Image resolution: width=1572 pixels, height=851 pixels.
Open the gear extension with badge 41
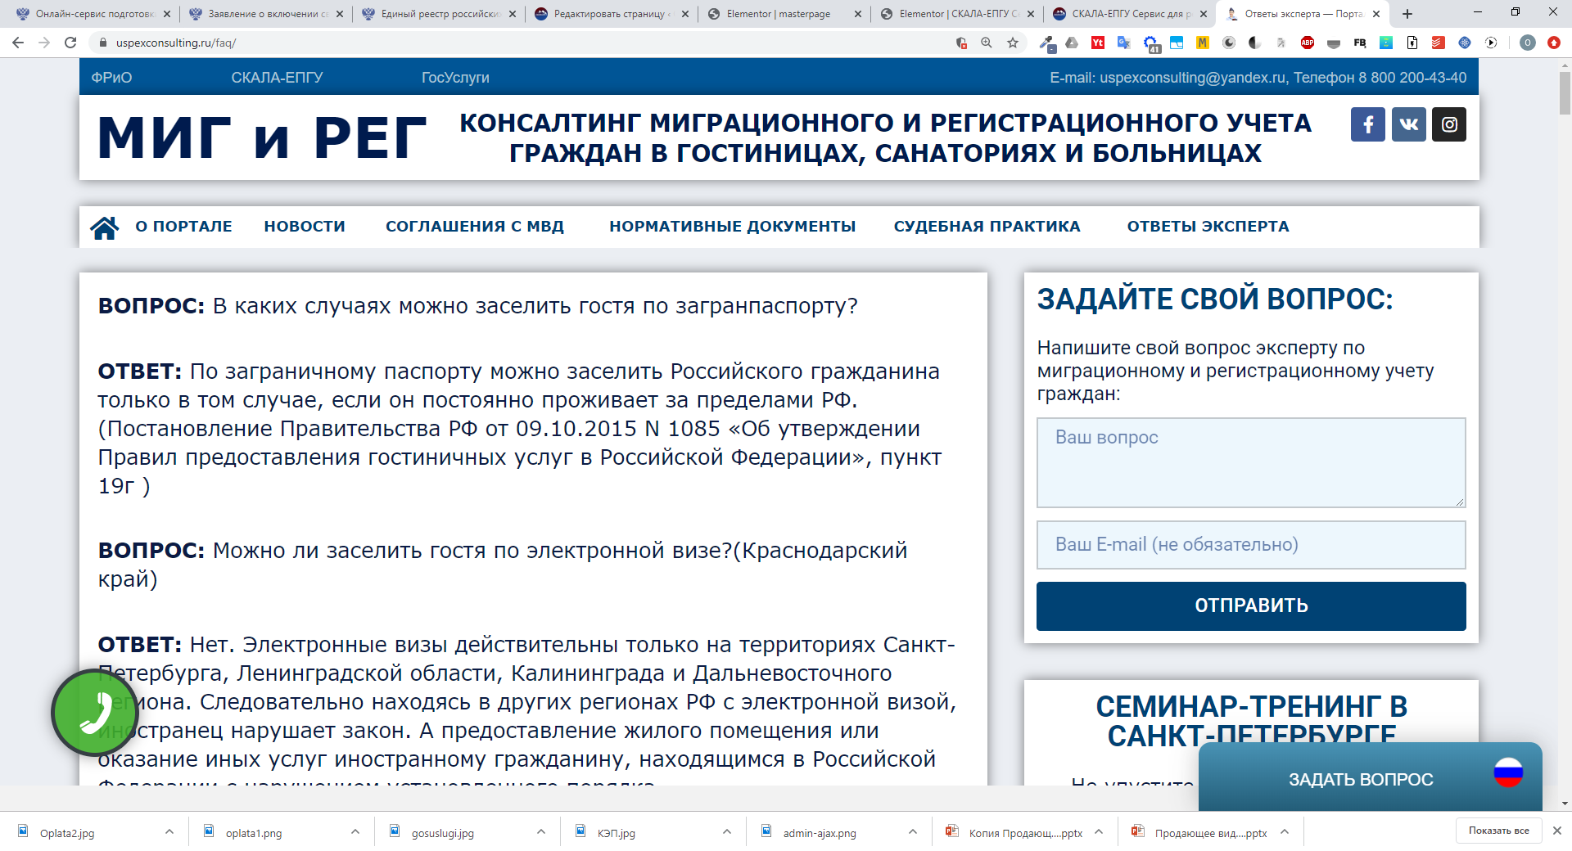pyautogui.click(x=1151, y=44)
